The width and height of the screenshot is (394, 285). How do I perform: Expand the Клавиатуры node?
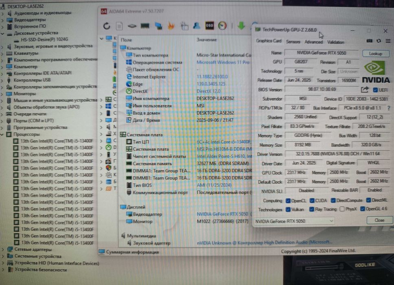(2, 53)
